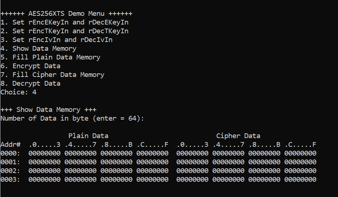Click the +++ Show Data Memory +++ heading
This screenshot has width=338, height=197.
point(49,109)
